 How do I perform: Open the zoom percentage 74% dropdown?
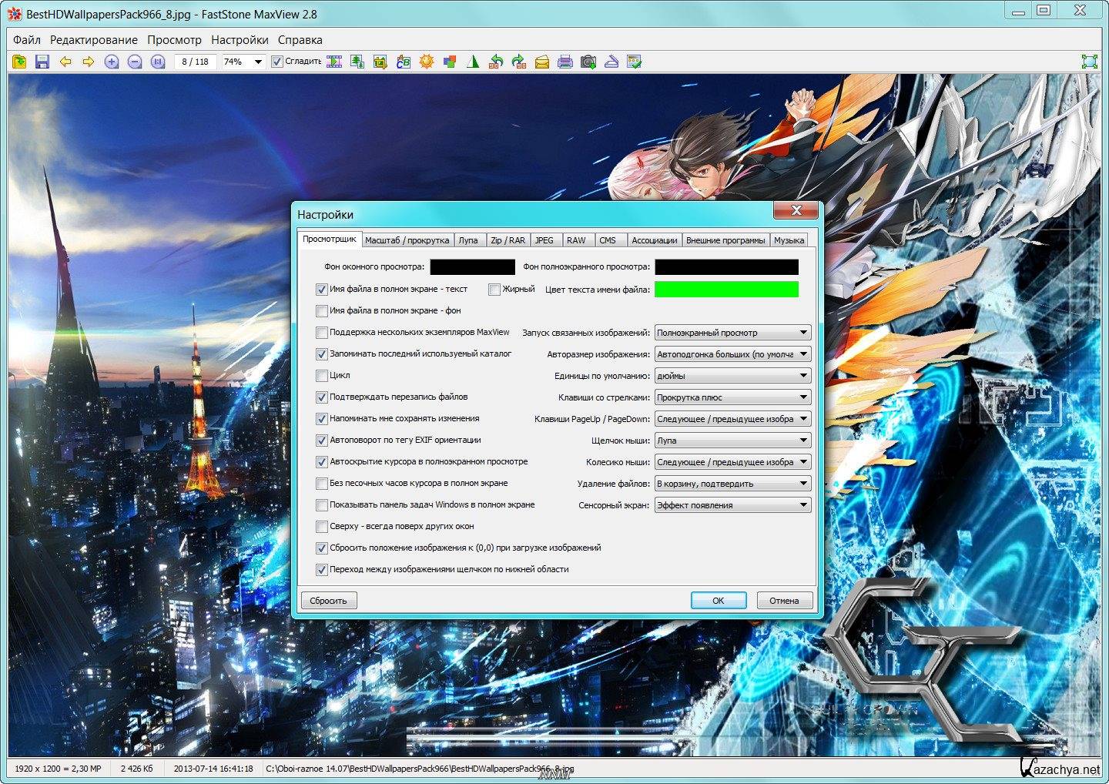coord(258,62)
